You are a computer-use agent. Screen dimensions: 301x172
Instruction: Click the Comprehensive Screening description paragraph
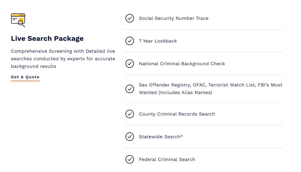pyautogui.click(x=63, y=59)
